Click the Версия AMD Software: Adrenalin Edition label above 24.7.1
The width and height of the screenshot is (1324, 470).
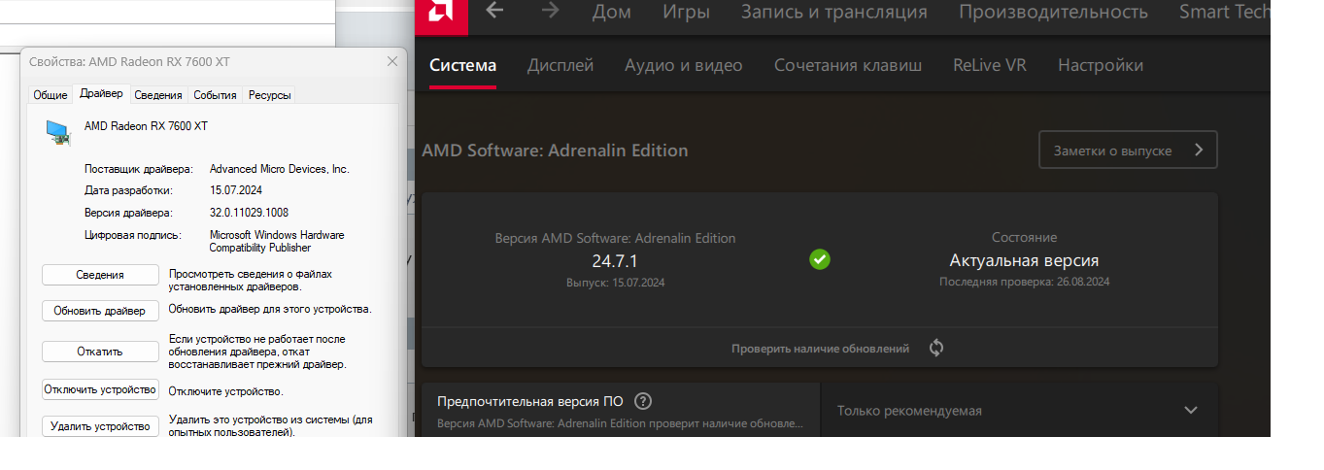[615, 238]
